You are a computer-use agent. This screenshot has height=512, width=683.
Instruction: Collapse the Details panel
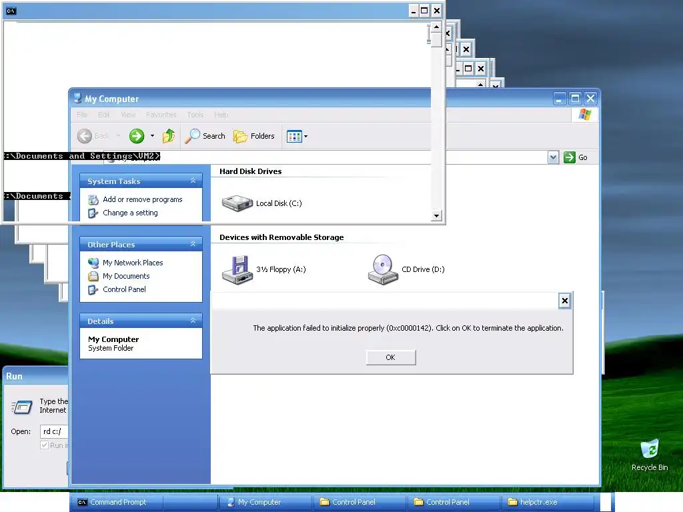193,321
